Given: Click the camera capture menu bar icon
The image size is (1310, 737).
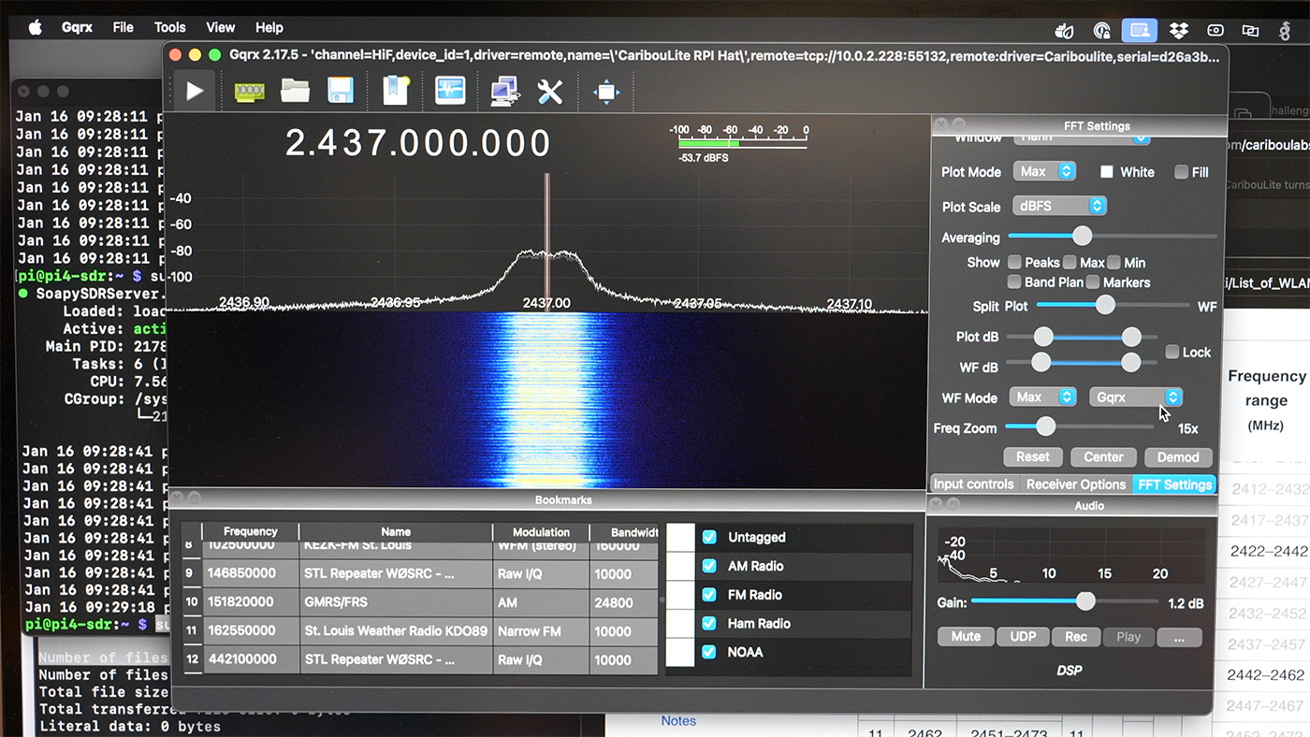Looking at the screenshot, I should (x=1215, y=30).
